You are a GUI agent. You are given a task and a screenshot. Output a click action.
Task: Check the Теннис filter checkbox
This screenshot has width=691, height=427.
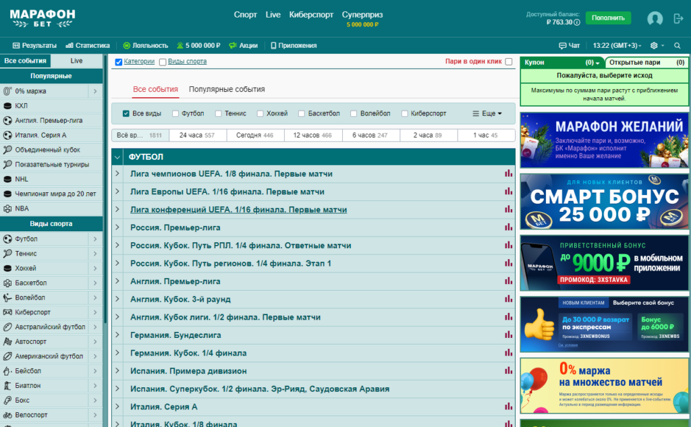pos(218,114)
